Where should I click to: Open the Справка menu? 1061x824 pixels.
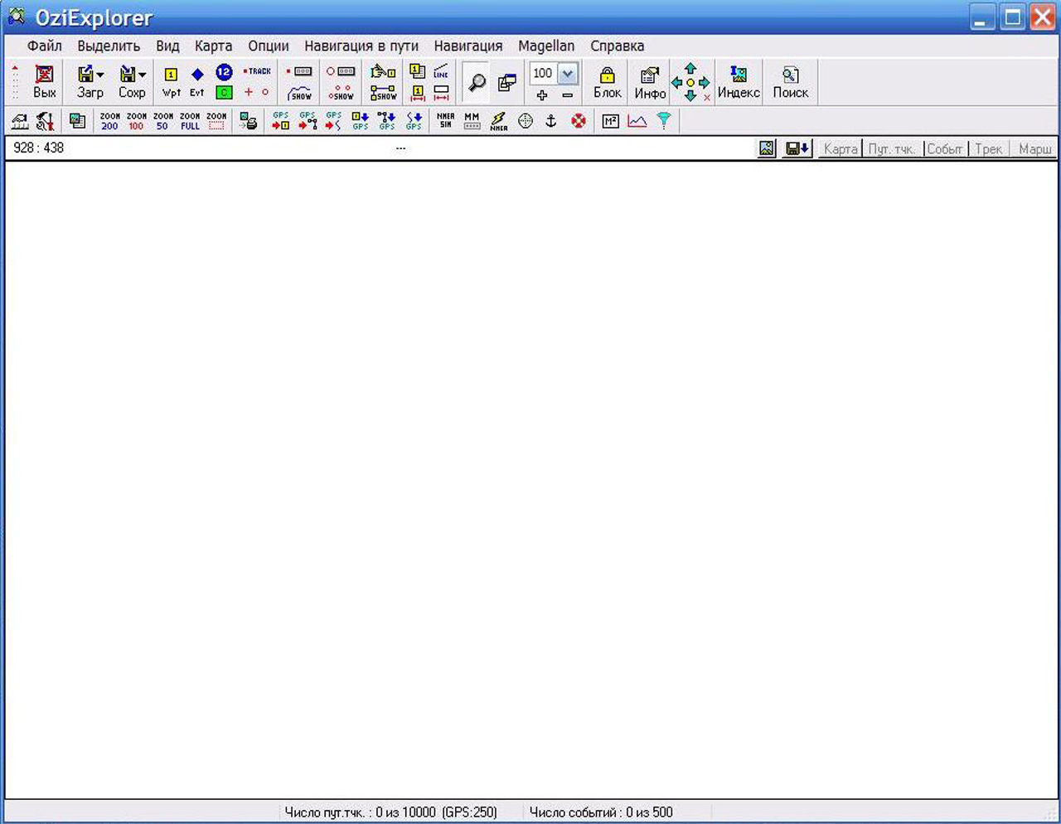coord(618,46)
